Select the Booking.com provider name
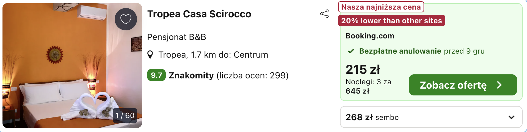 click(x=370, y=36)
